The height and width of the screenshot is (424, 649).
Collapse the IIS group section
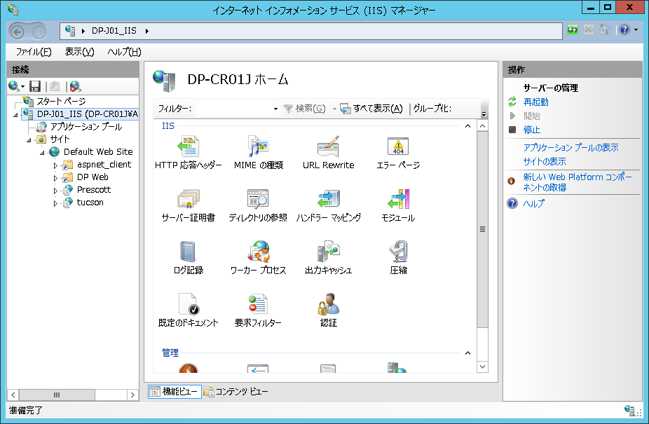(467, 126)
